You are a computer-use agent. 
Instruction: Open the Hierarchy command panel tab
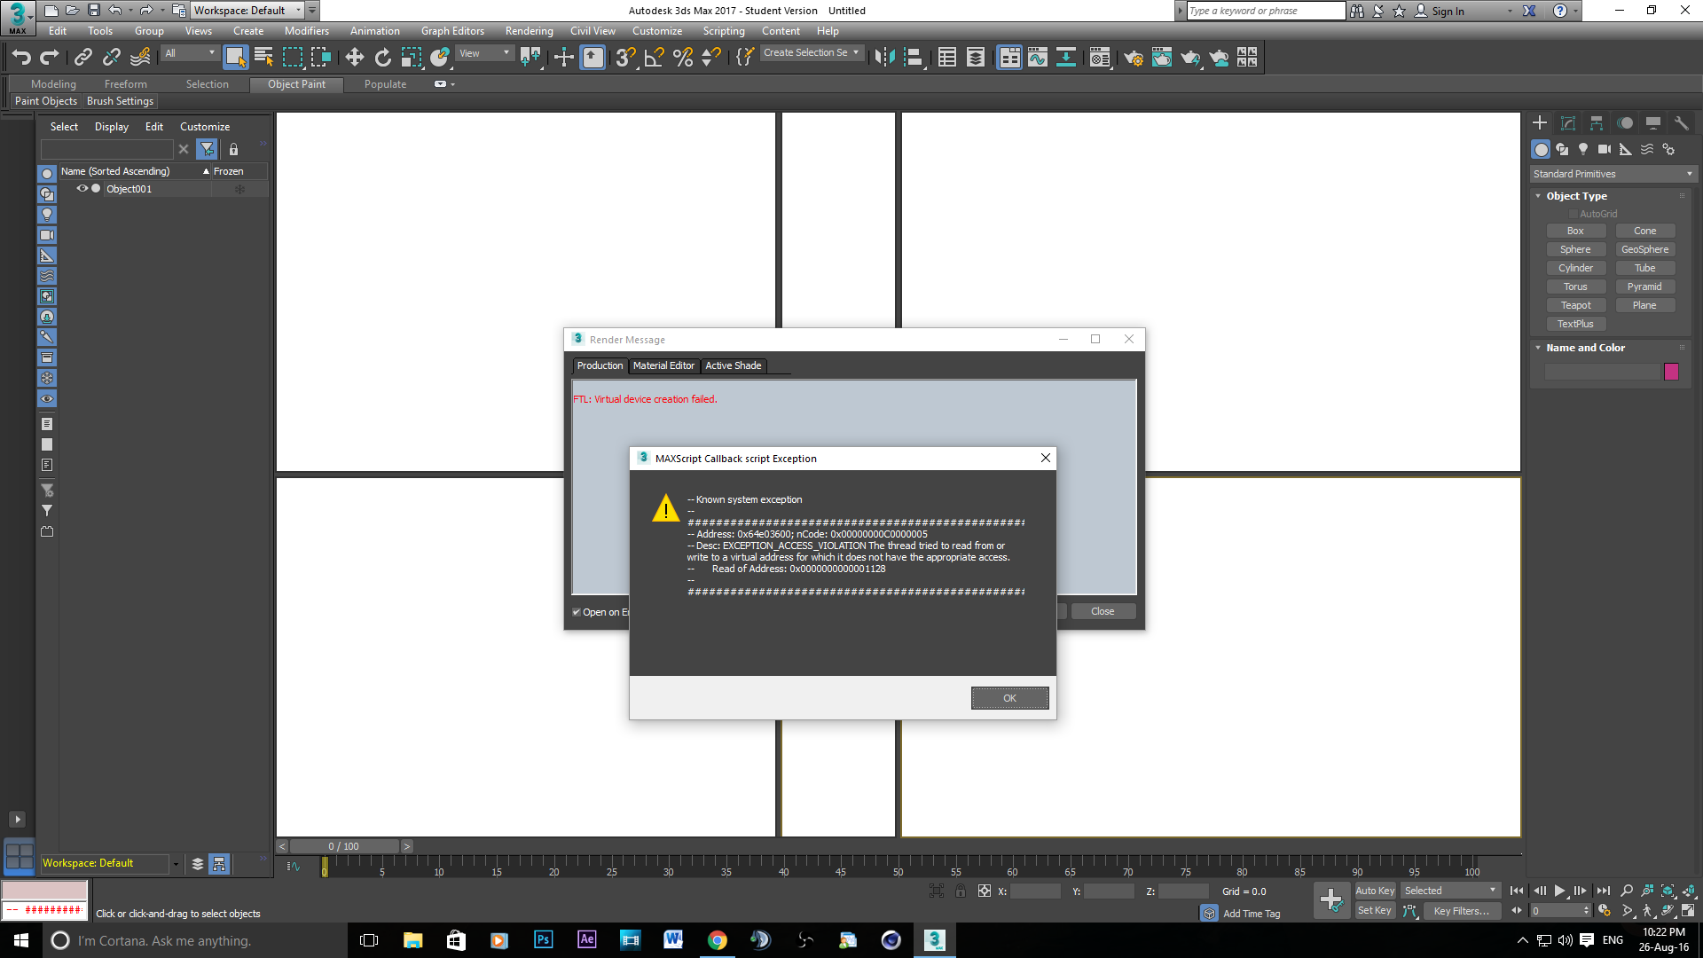click(x=1597, y=123)
